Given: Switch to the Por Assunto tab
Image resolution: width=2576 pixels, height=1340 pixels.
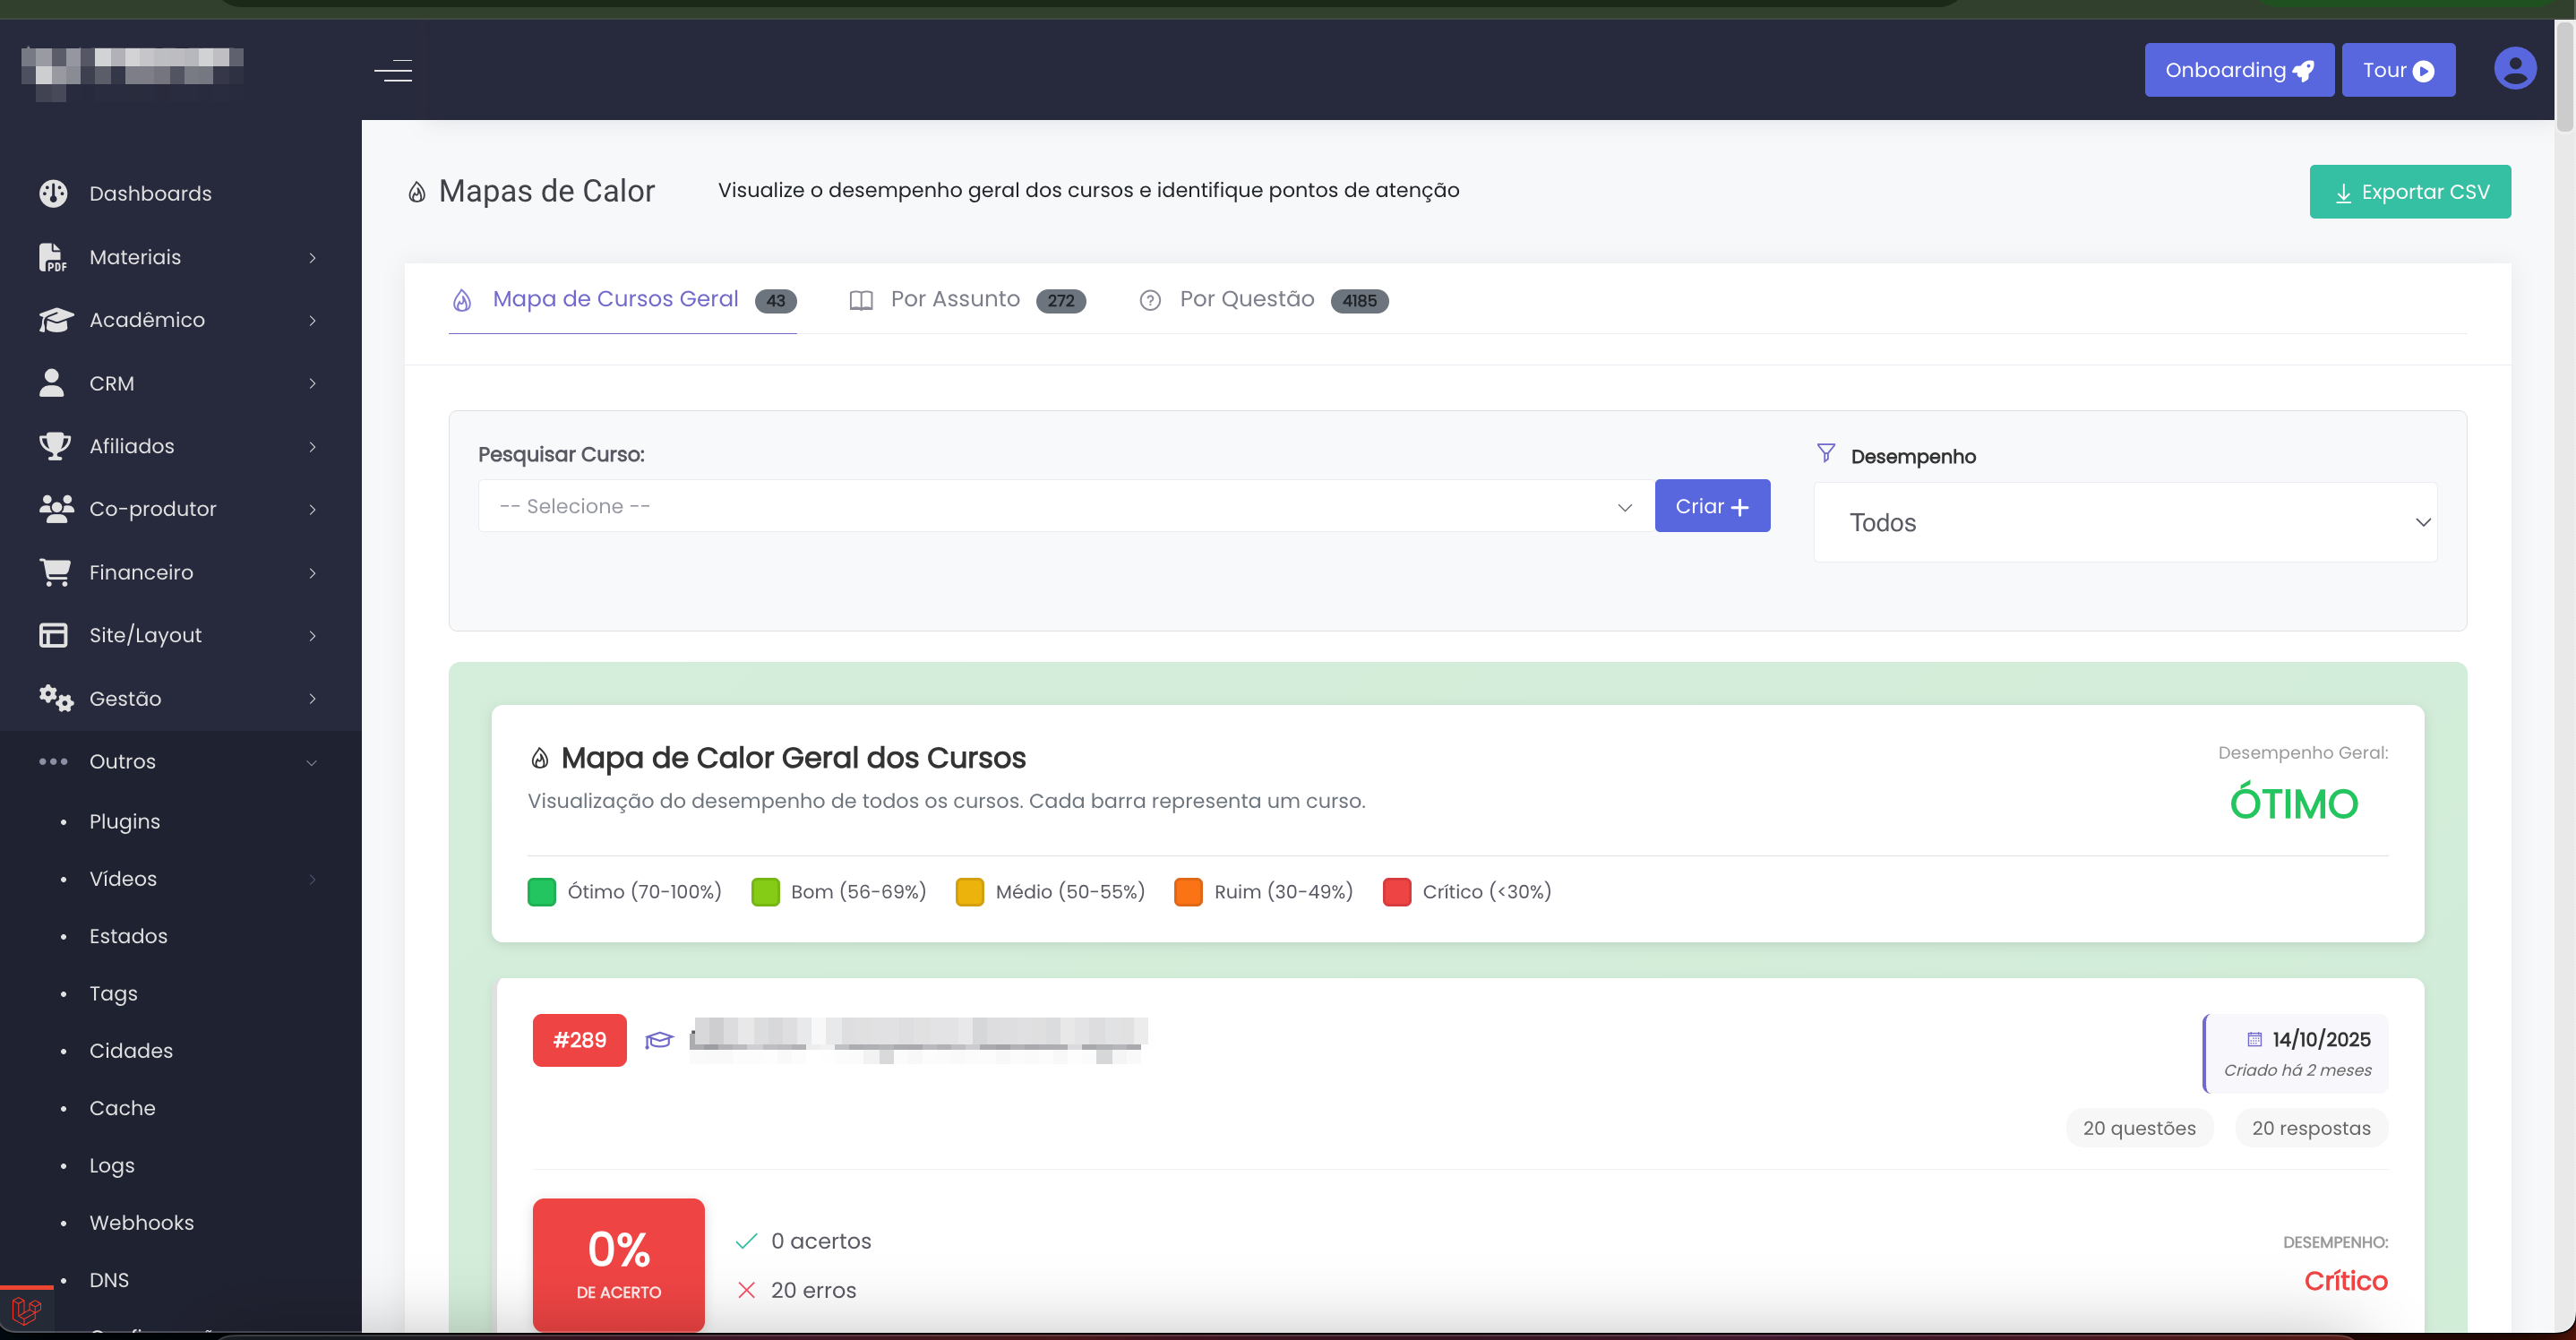Looking at the screenshot, I should 955,299.
